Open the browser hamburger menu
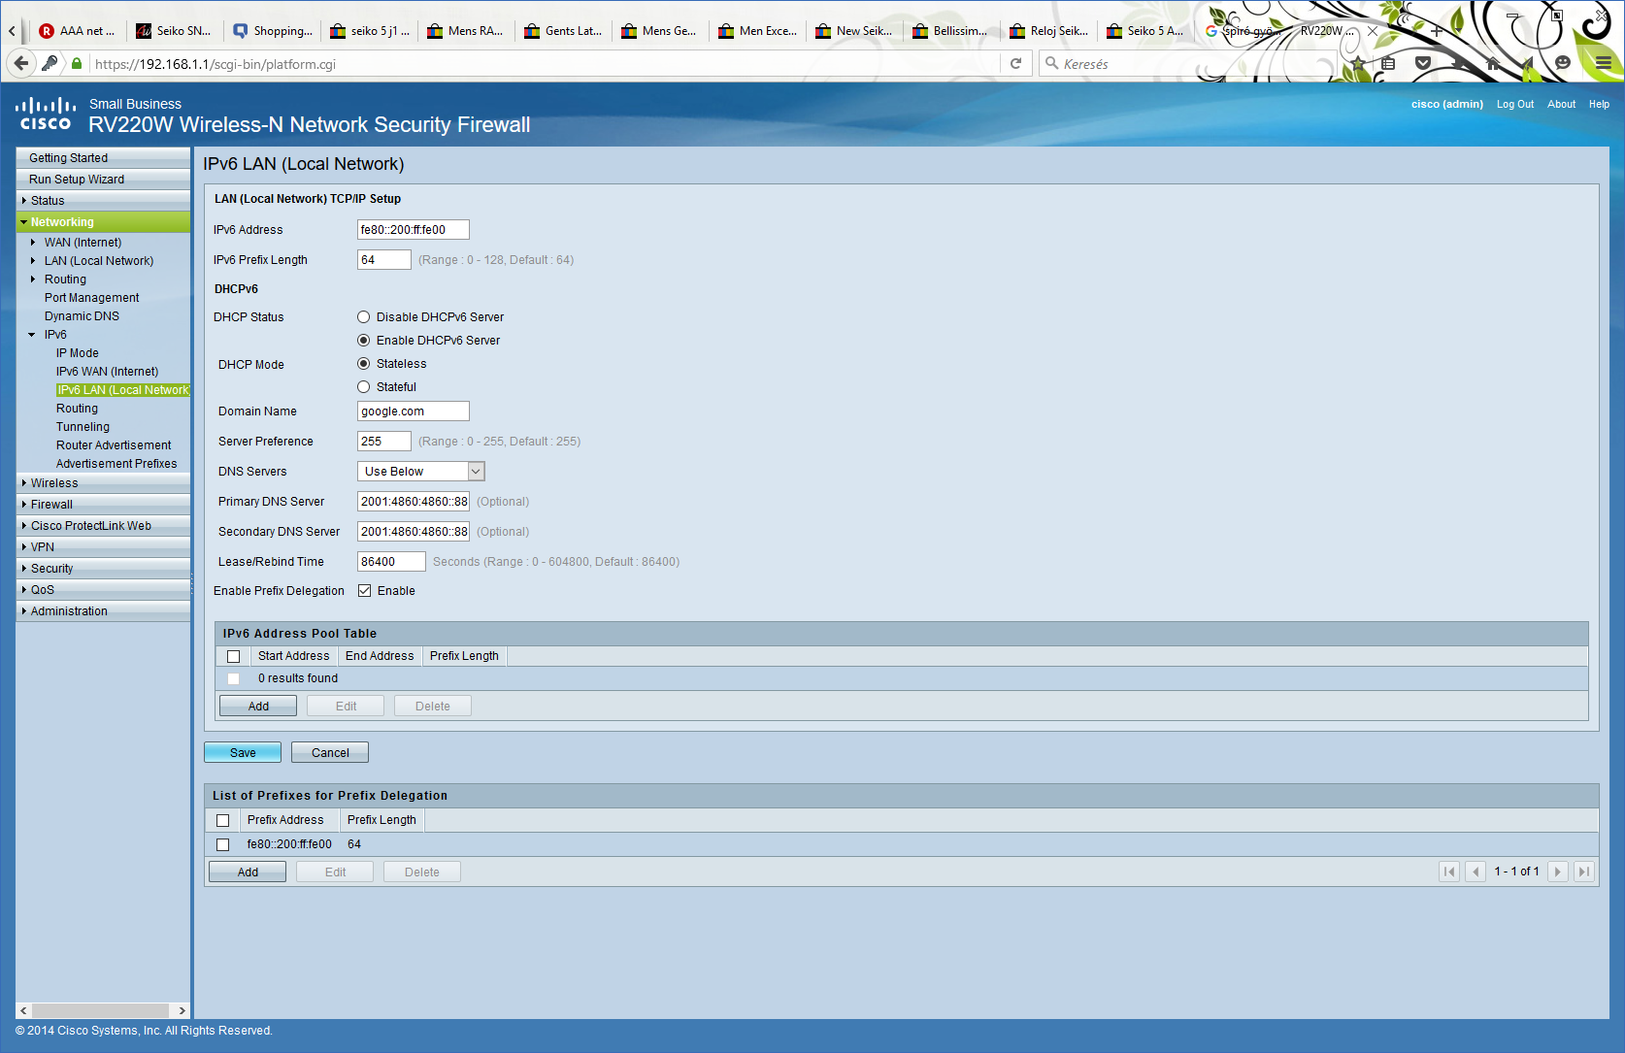1625x1053 pixels. 1604,64
